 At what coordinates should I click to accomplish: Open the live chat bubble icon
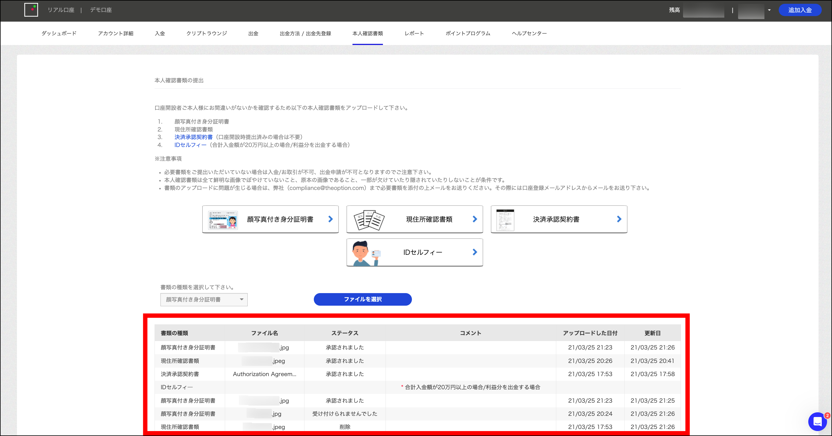(x=817, y=421)
